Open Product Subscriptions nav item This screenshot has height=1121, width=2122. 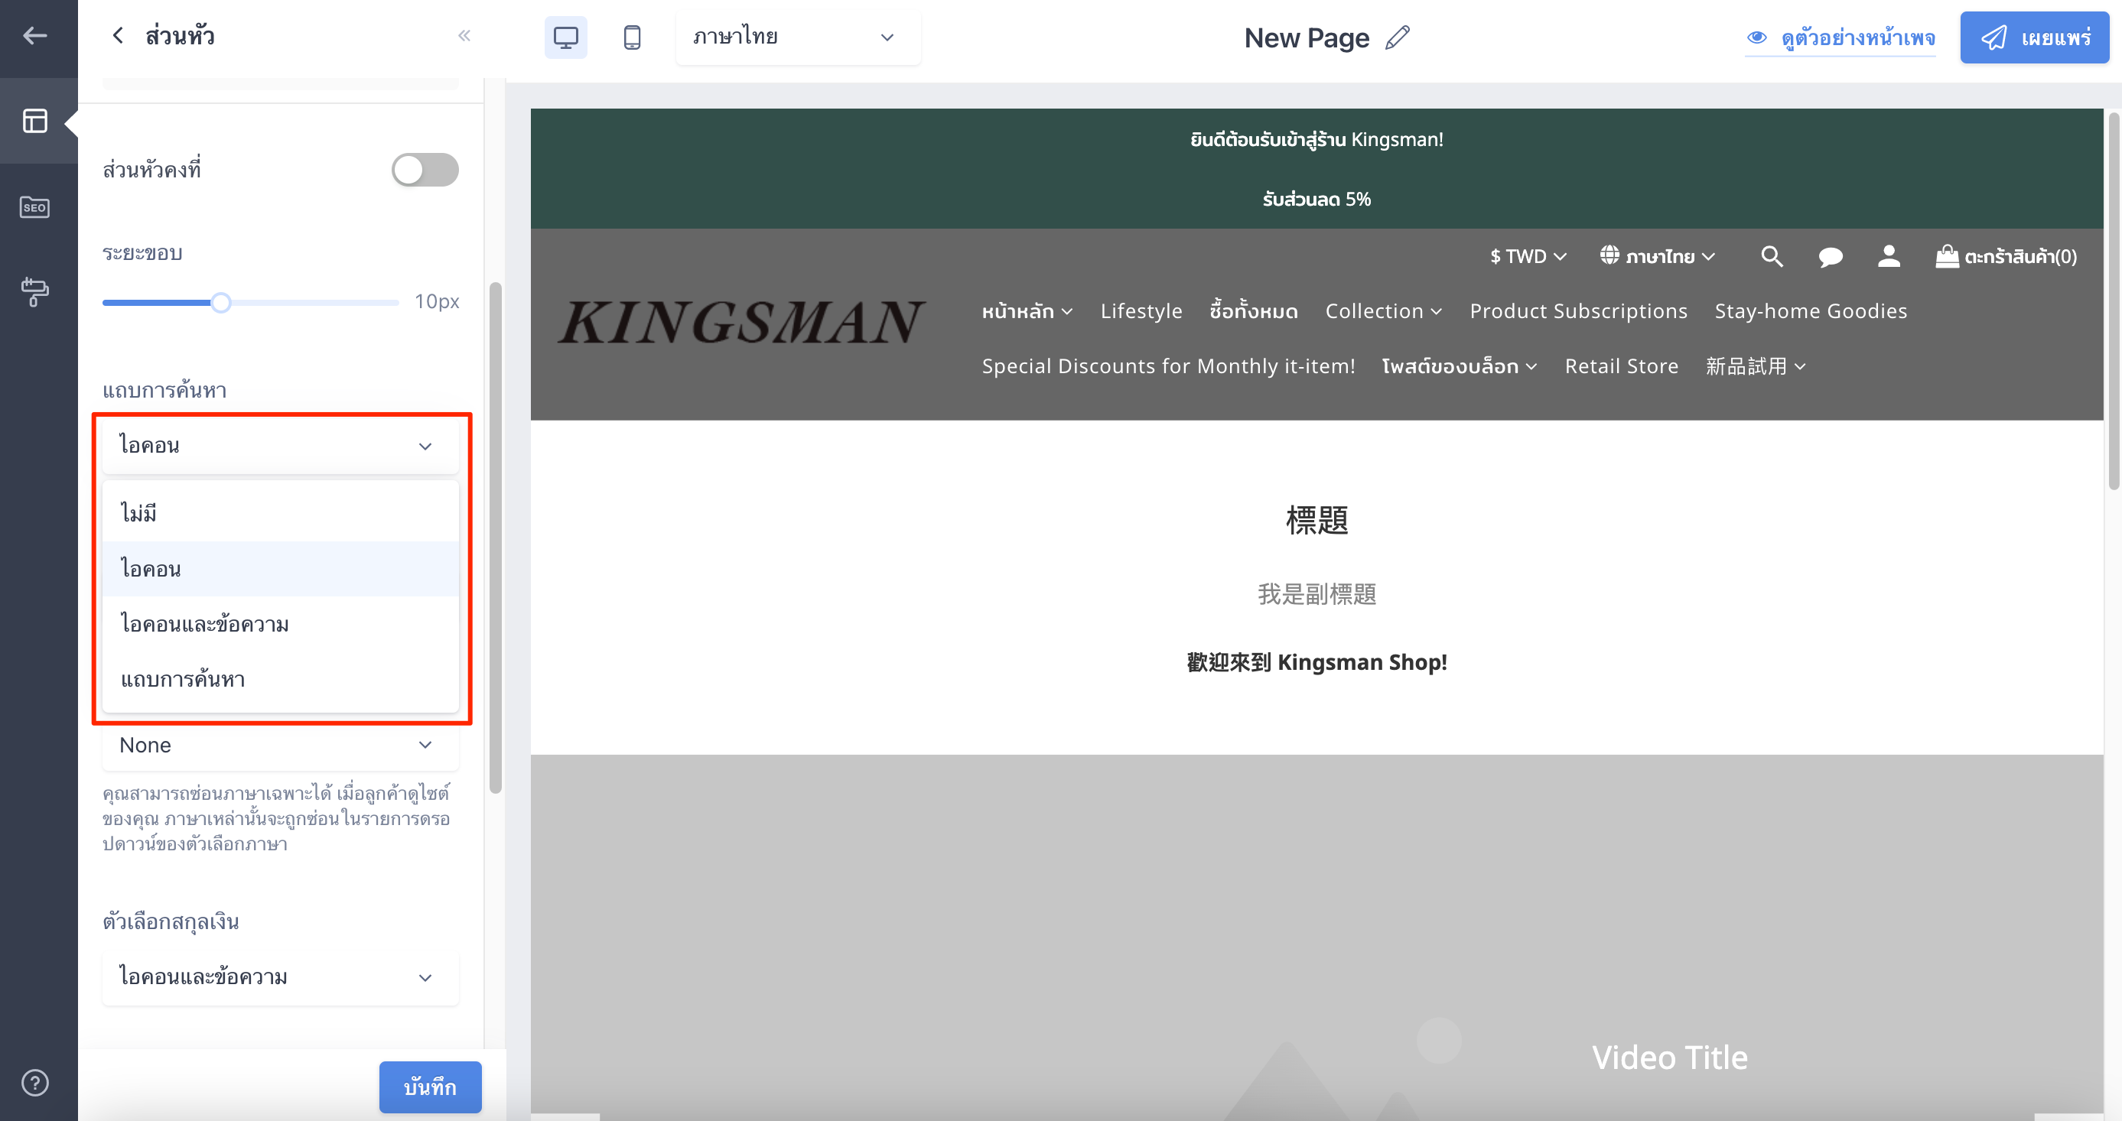coord(1578,311)
